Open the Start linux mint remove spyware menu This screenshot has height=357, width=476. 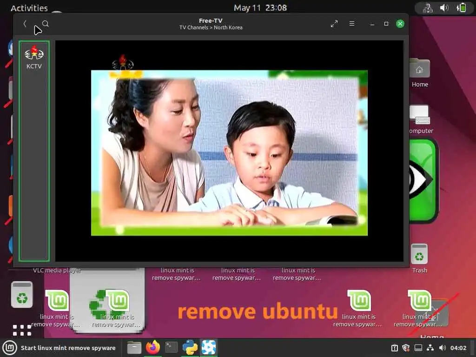tap(60, 348)
